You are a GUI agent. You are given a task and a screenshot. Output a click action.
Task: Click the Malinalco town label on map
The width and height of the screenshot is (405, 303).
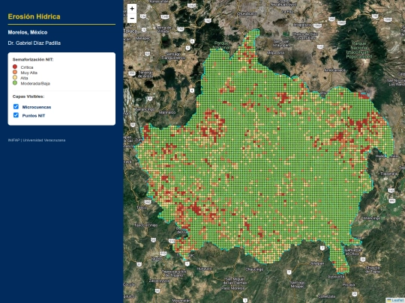click(167, 112)
